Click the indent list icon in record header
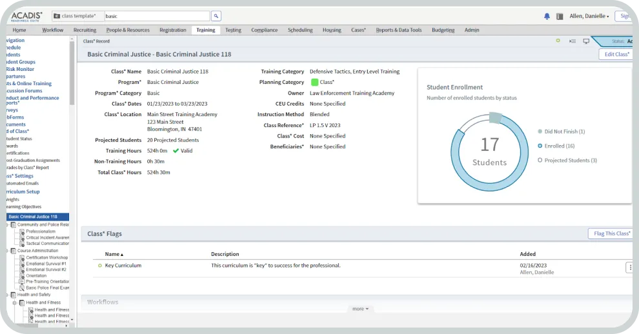 coord(573,41)
